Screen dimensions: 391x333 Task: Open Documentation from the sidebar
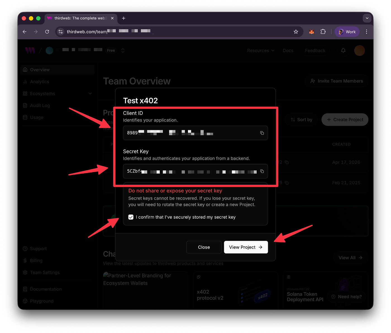[58, 289]
